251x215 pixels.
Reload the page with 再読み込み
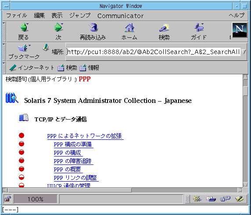coord(93,31)
